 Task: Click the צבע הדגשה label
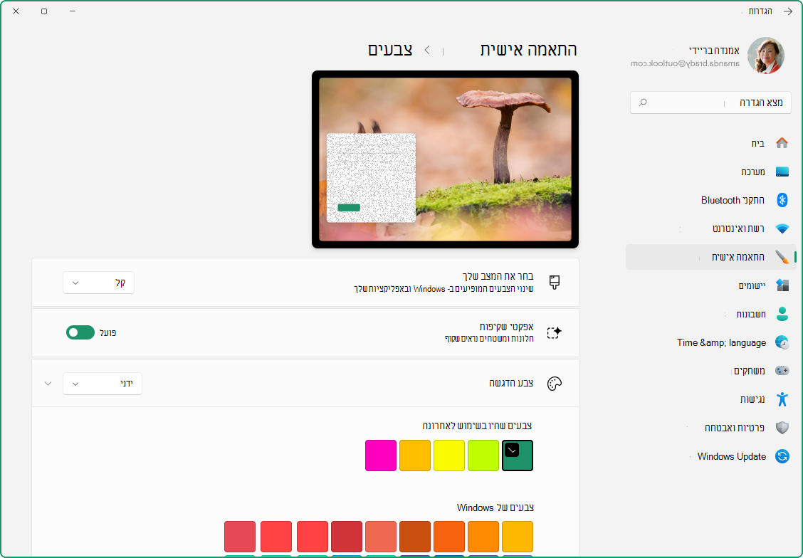pyautogui.click(x=511, y=383)
